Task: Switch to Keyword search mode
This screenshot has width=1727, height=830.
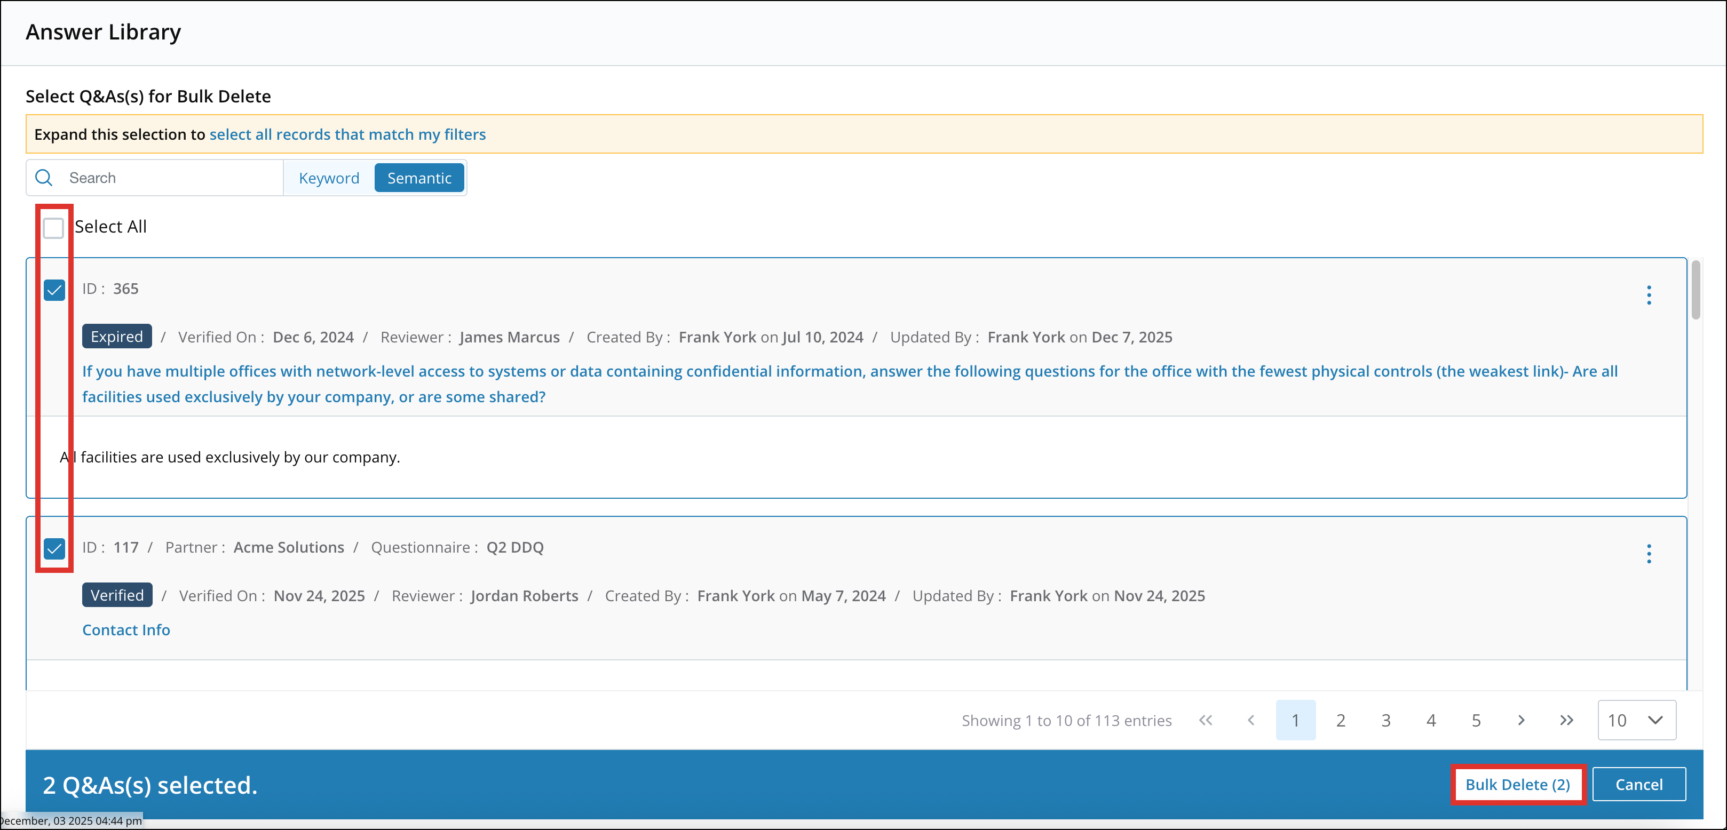Action: [329, 178]
